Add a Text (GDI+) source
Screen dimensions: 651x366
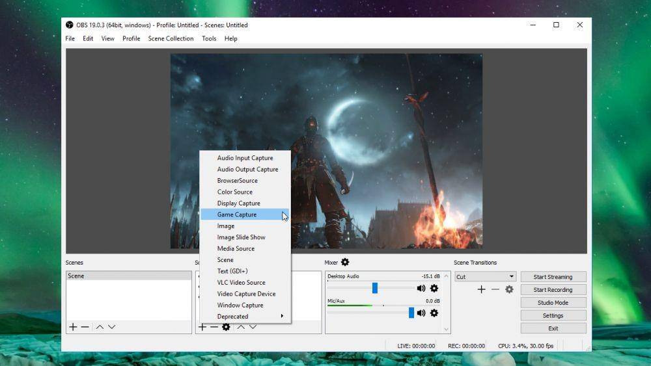(245, 271)
